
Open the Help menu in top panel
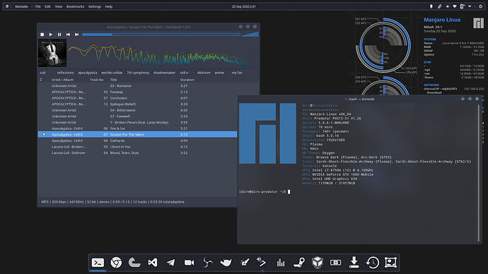click(109, 6)
